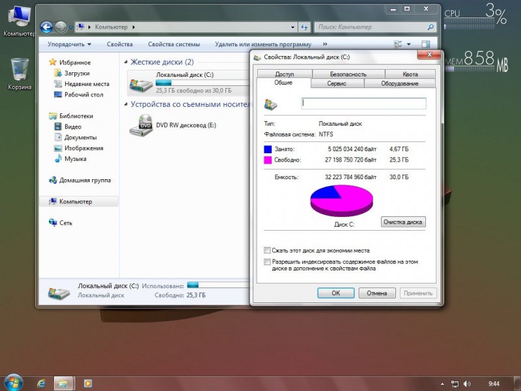Switch to the Безопасность tab
The height and width of the screenshot is (391, 521).
click(348, 74)
